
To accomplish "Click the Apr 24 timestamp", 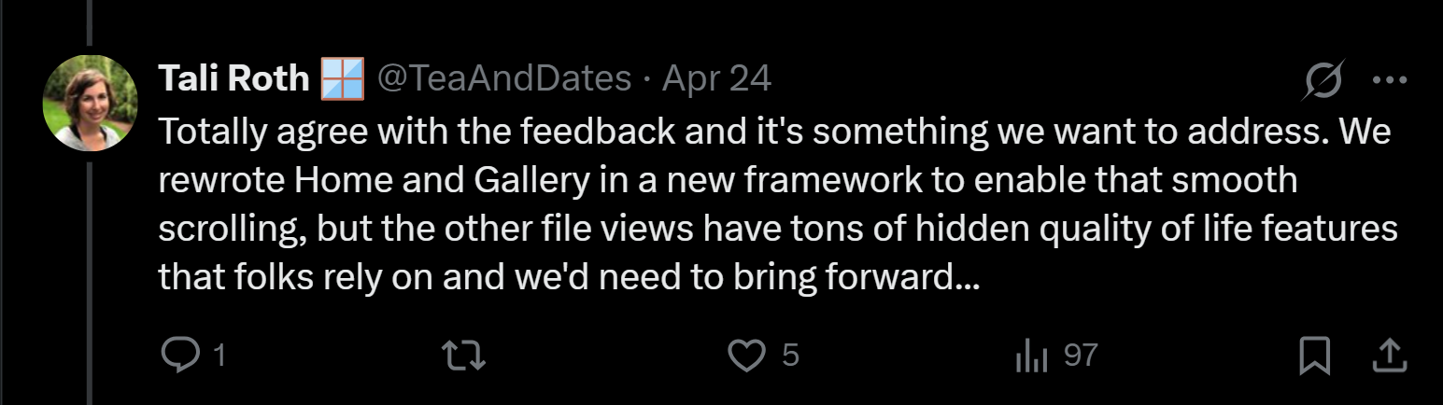I will (x=716, y=79).
